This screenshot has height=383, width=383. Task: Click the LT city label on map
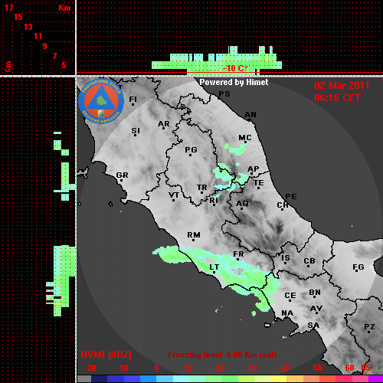(x=214, y=267)
